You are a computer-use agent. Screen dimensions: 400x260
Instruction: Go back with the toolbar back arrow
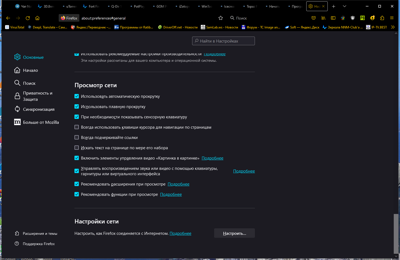click(x=8, y=18)
